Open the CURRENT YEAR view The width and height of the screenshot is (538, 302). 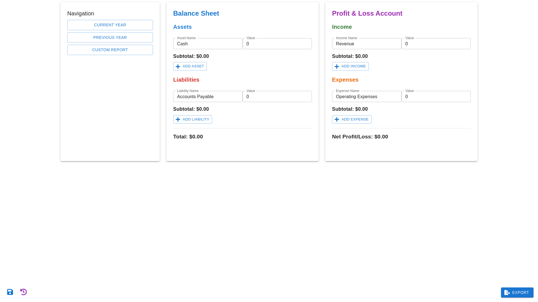(x=110, y=25)
